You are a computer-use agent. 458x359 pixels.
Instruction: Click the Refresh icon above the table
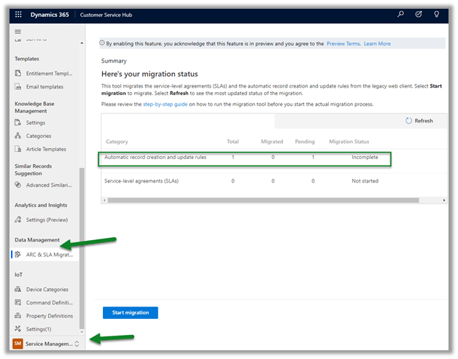[x=408, y=121]
